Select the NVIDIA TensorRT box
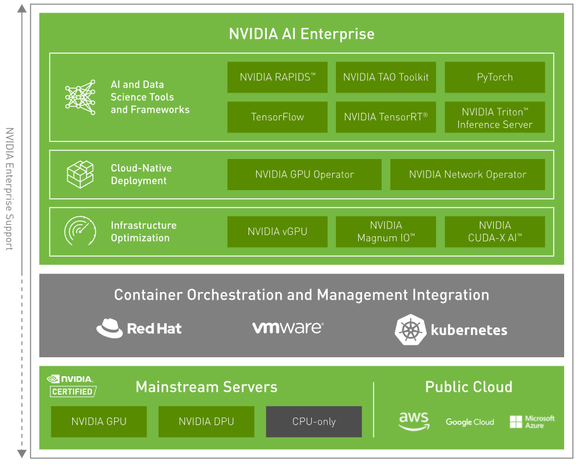The image size is (580, 465). point(386,117)
